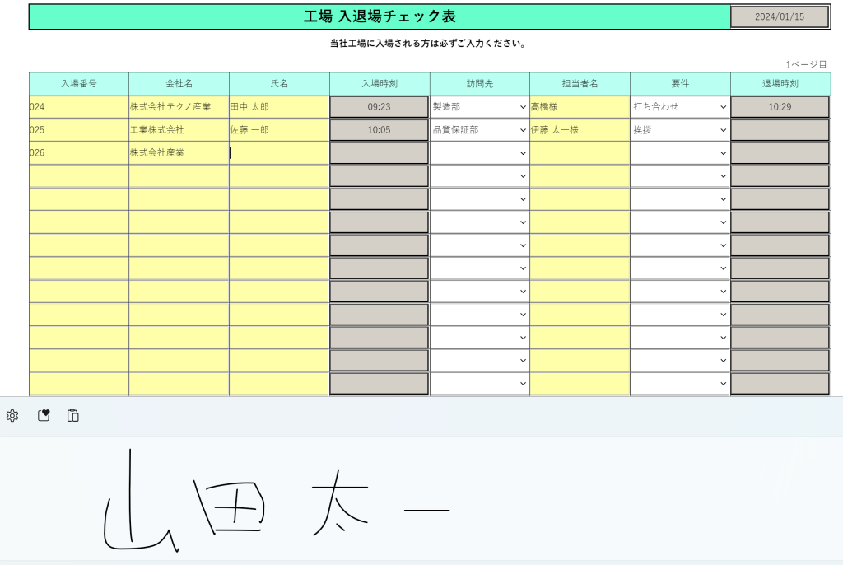Click 氏名 field in row 026
The height and width of the screenshot is (565, 843).
coord(279,153)
